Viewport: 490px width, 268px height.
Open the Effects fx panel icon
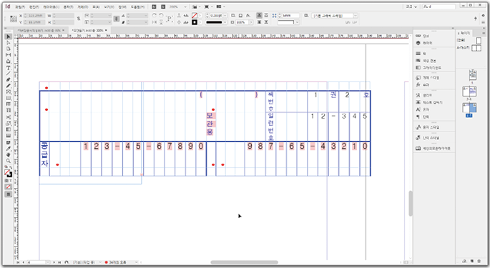coord(418,84)
